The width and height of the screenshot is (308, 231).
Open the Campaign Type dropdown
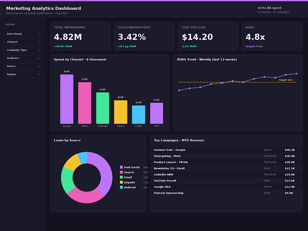(x=23, y=50)
